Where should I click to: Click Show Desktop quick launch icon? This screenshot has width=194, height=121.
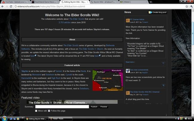pos(11,119)
